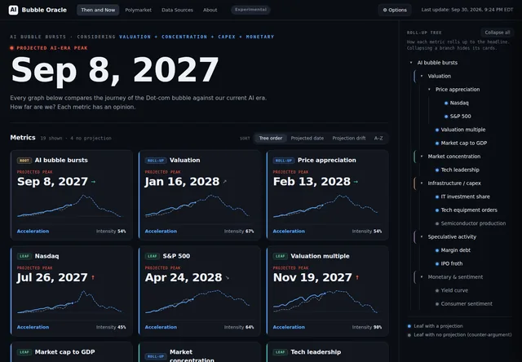Click ROLL-UP badge on Market concentration card

tap(156, 356)
